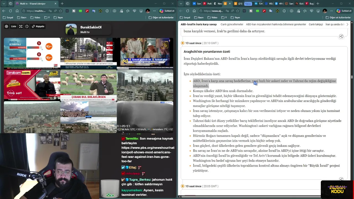The image size is (354, 199).
Task: Switch to the Polit tab in right window
Action: coord(207,4)
